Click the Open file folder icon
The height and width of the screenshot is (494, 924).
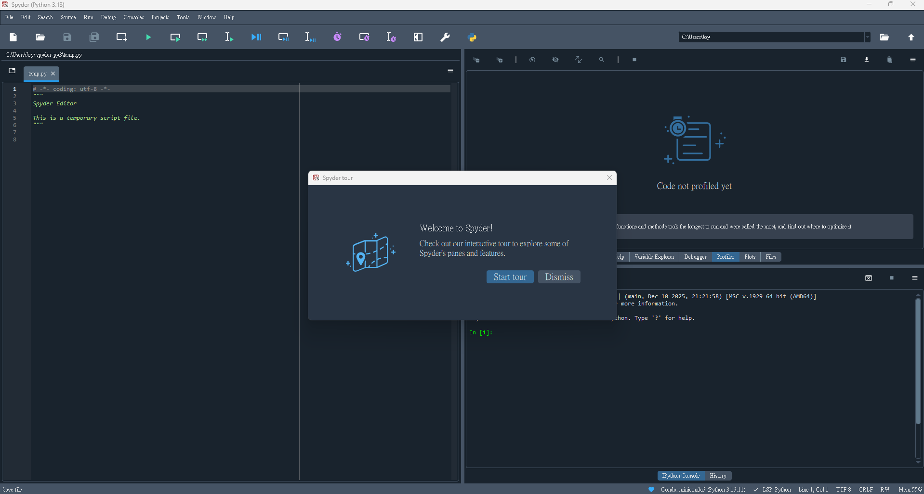[x=40, y=38]
